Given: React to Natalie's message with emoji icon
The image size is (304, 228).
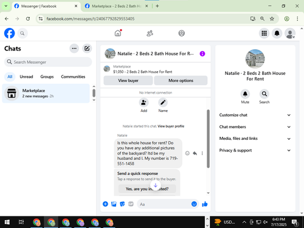Looking at the screenshot, I should point(187,153).
